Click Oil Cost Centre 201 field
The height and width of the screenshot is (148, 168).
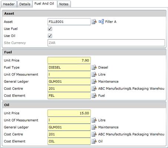(69, 134)
